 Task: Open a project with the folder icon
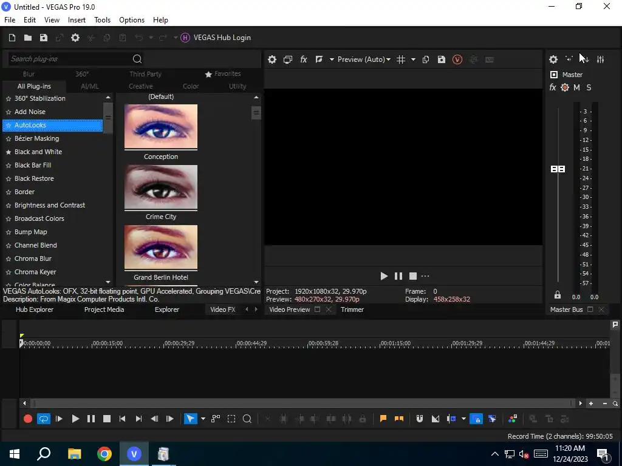(x=28, y=38)
